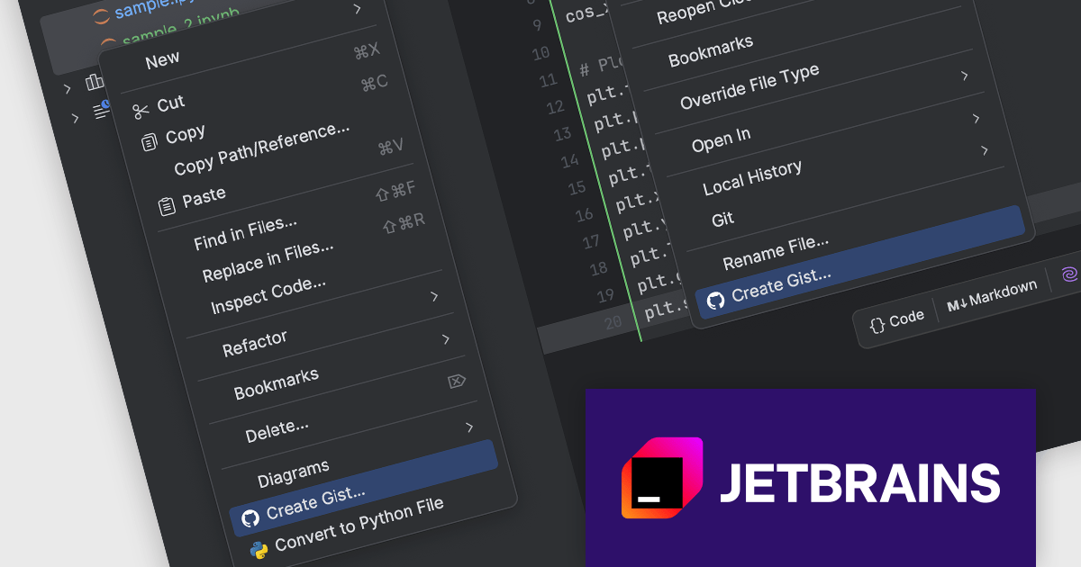Select Delete... in the context menu
The height and width of the screenshot is (567, 1081).
(277, 428)
